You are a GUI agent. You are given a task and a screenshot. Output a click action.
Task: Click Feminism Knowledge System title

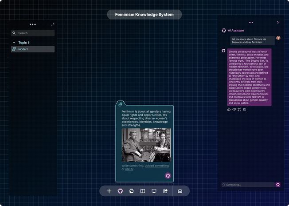144,14
